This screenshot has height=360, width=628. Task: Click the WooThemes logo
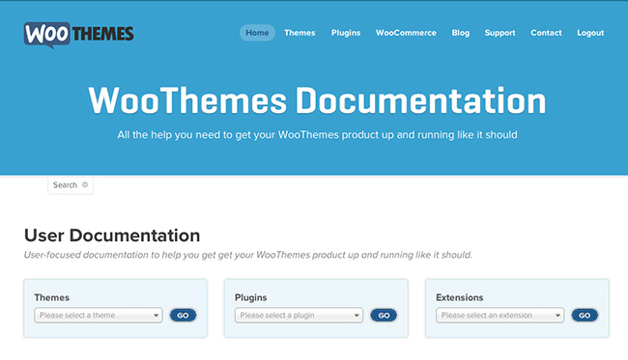point(79,35)
